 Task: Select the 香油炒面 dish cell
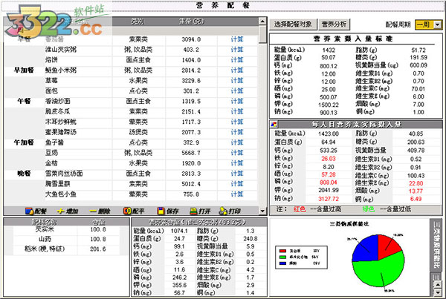click(78, 102)
